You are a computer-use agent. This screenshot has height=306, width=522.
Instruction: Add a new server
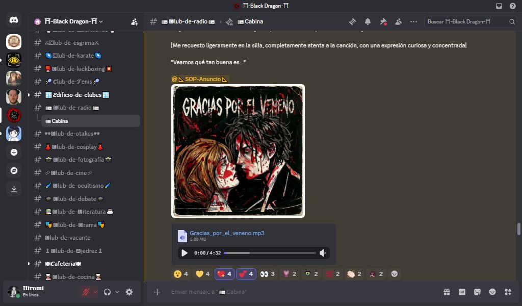(14, 152)
